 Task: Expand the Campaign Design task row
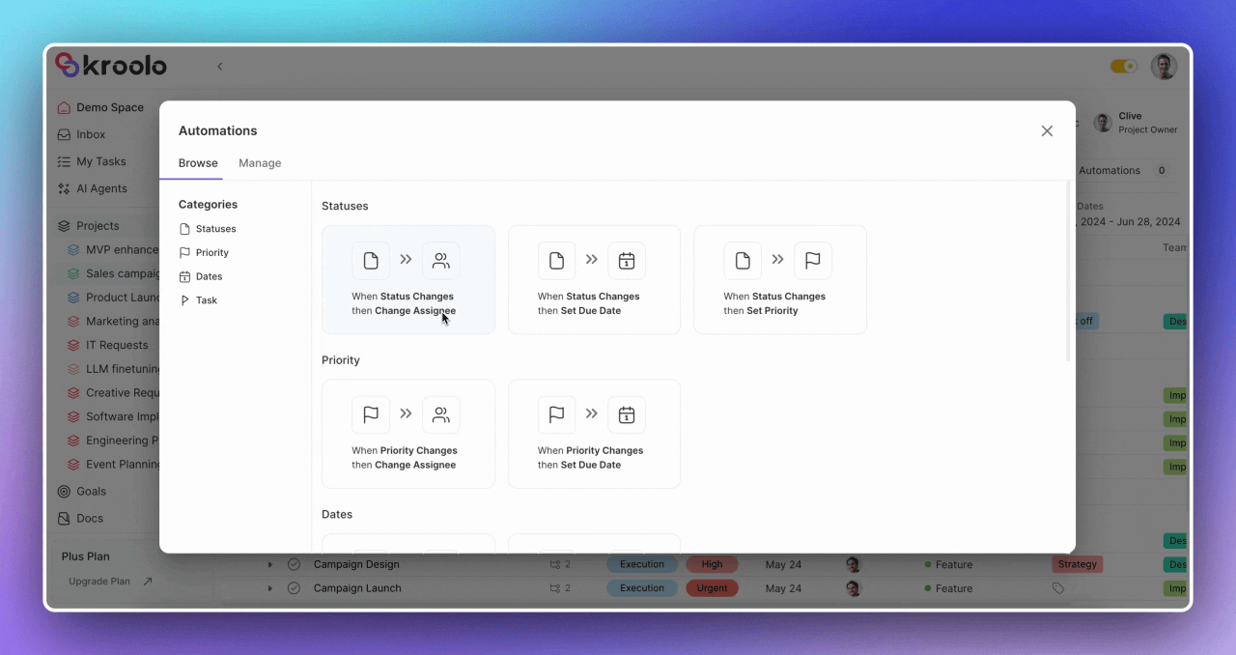pos(270,564)
